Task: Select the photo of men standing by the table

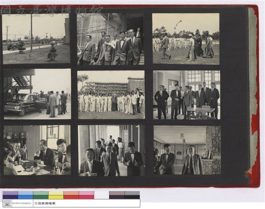Action: pyautogui.click(x=187, y=95)
